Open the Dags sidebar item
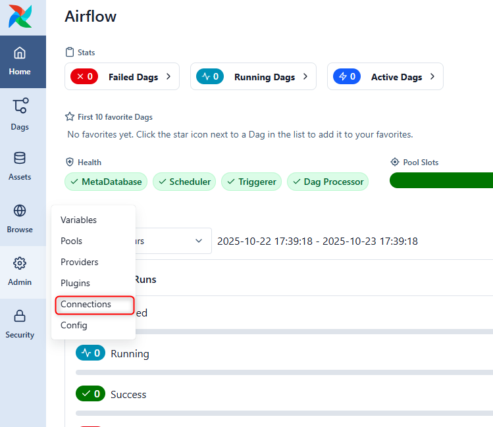Image resolution: width=493 pixels, height=427 pixels. pyautogui.click(x=20, y=114)
